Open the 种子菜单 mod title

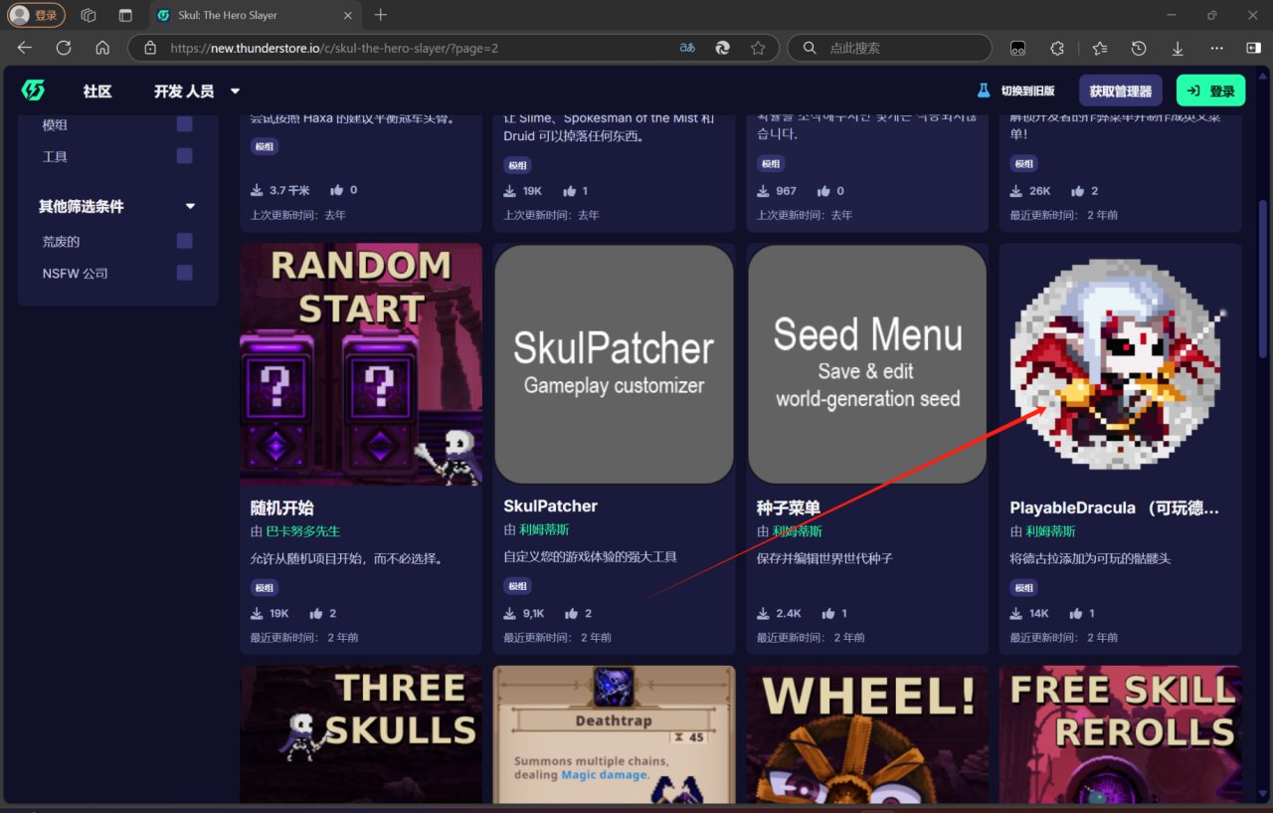click(789, 508)
